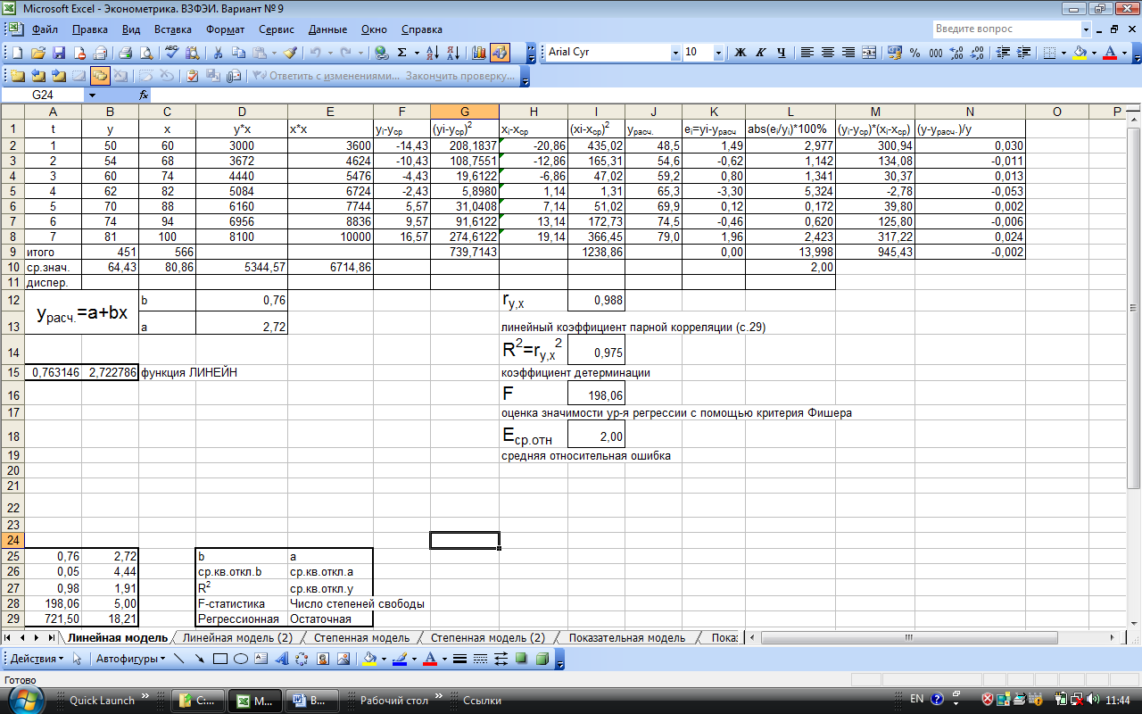Click the fx insert function button
Viewport: 1142px width, 714px height.
coord(144,95)
